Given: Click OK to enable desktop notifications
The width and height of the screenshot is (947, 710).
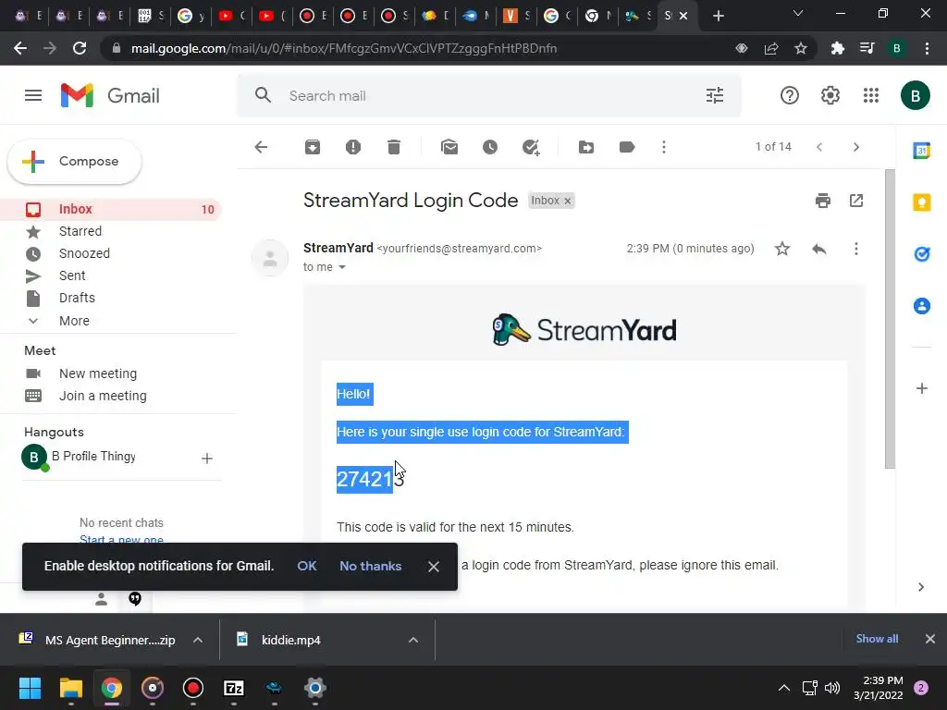Looking at the screenshot, I should coord(307,566).
